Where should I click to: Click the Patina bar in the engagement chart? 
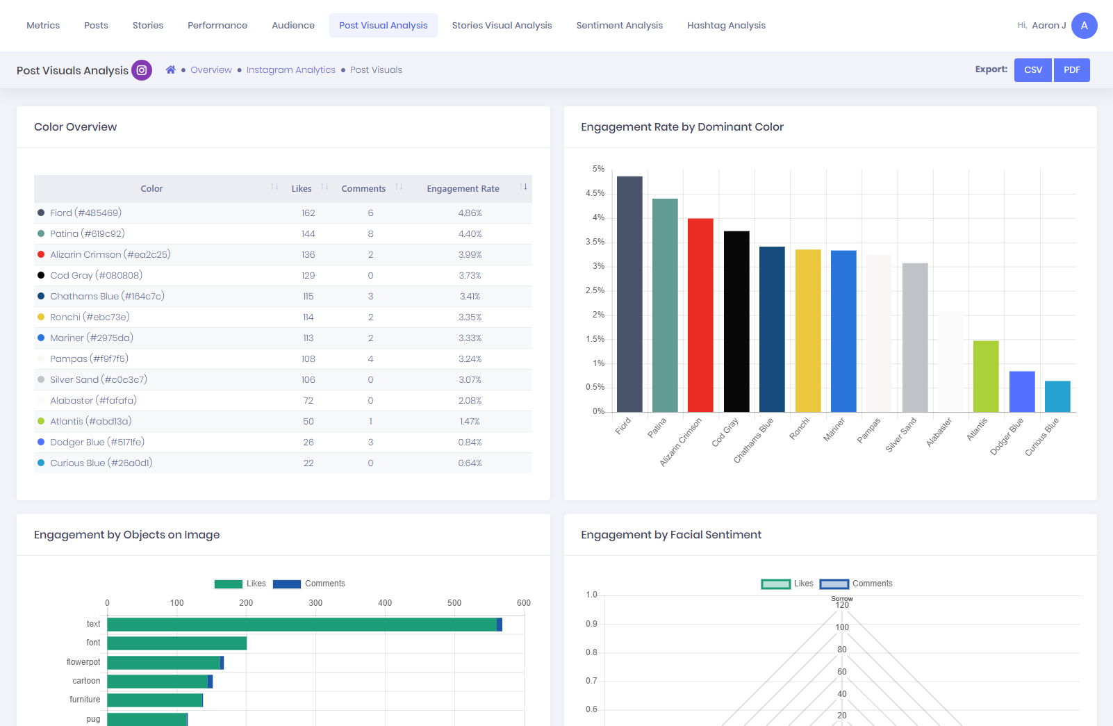(x=665, y=305)
